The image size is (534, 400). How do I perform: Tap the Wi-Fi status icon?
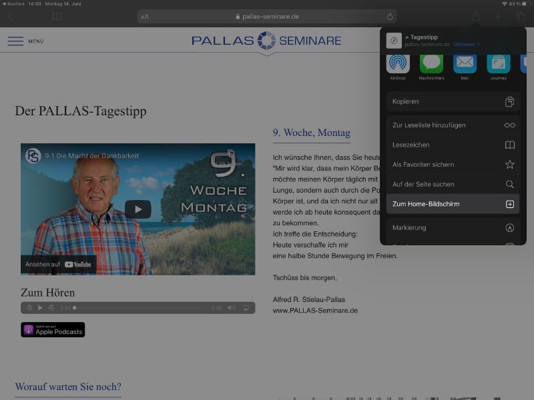click(505, 4)
